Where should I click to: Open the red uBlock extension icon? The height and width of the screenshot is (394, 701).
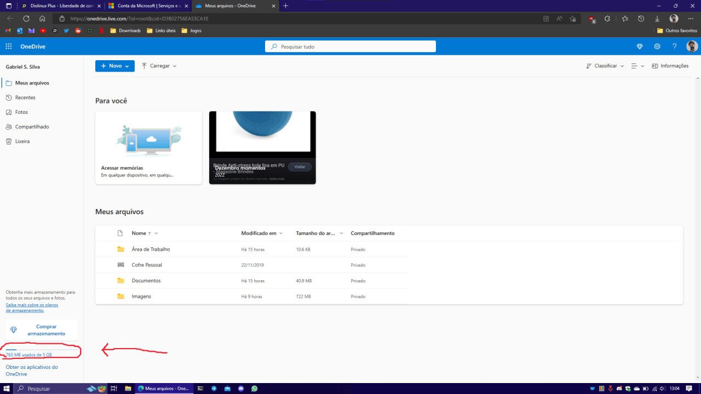pyautogui.click(x=592, y=19)
